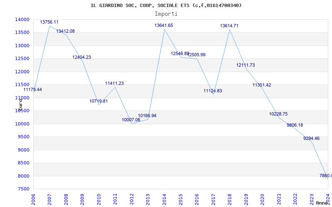Click x-axis year 2007
The image size is (332, 207).
[49, 199]
